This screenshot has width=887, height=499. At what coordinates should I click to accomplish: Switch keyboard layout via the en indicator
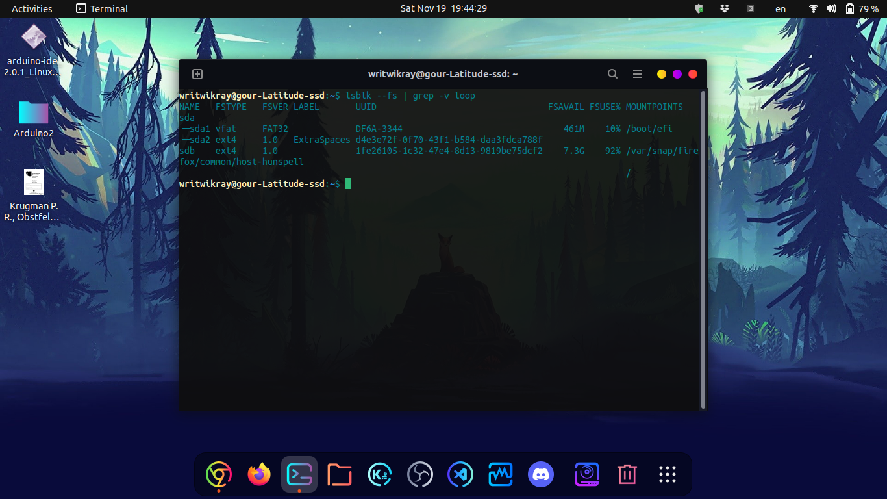tap(780, 8)
